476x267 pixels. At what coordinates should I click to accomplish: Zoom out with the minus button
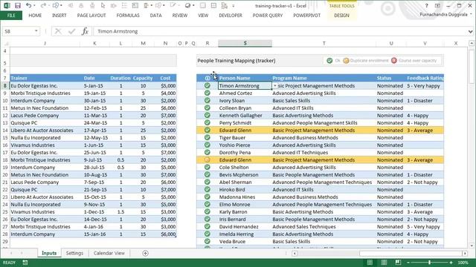(408, 263)
